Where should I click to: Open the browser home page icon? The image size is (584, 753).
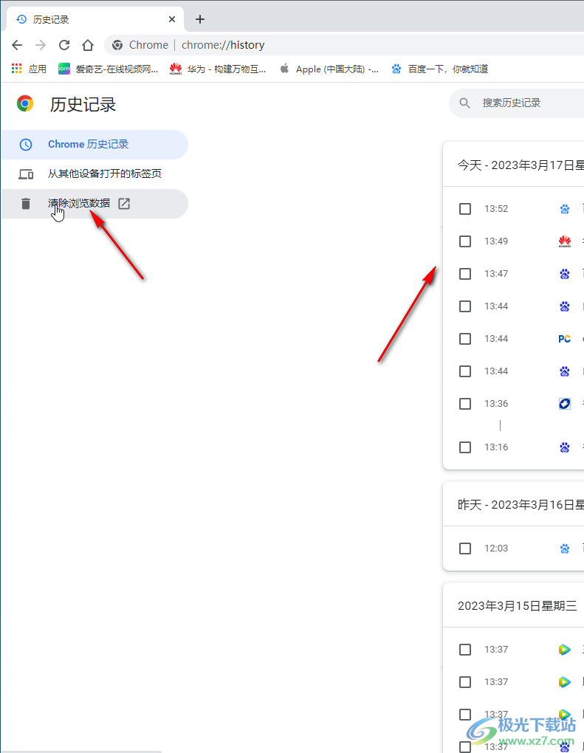click(87, 45)
